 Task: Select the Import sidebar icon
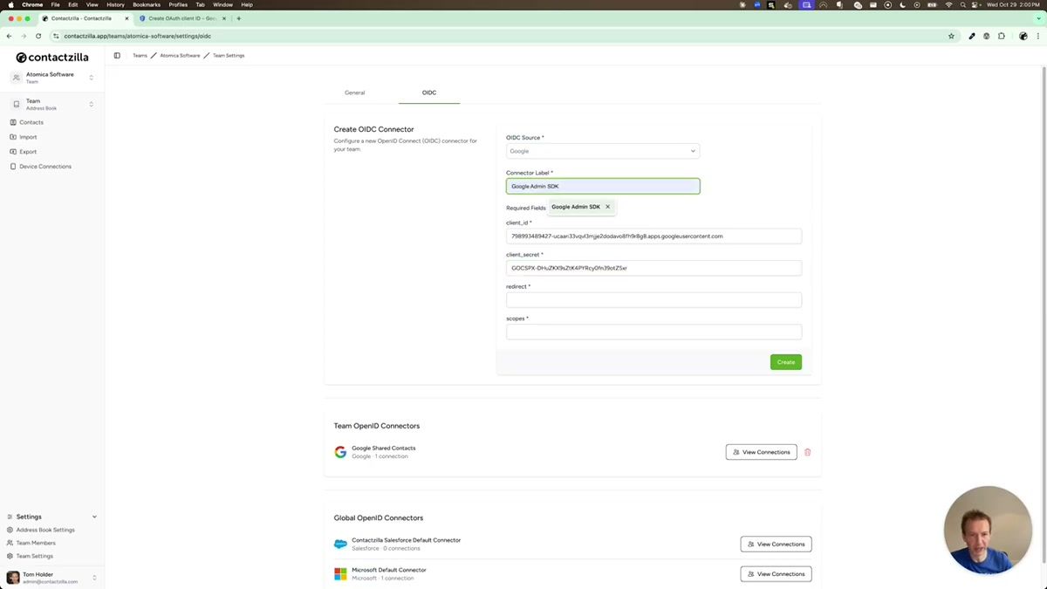15,137
